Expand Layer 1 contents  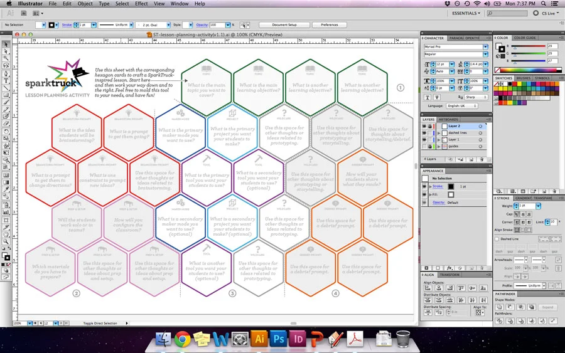(439, 140)
